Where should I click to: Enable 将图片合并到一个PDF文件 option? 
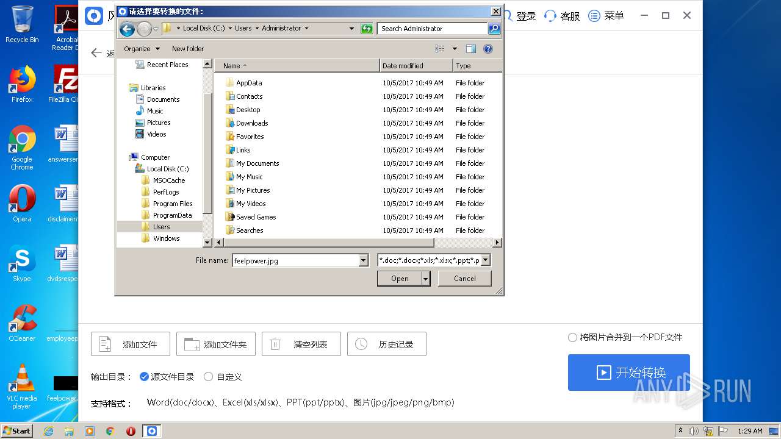pyautogui.click(x=572, y=337)
